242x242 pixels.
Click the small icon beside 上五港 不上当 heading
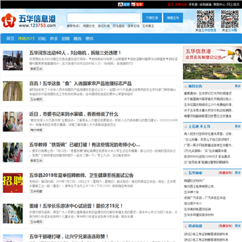pyautogui.click(x=186, y=127)
